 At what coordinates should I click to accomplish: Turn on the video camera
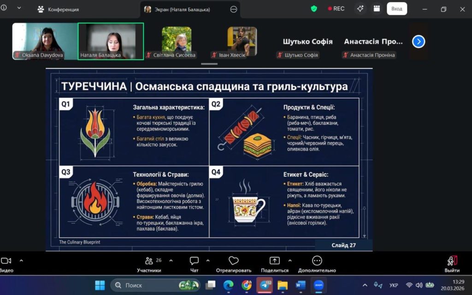[6, 261]
